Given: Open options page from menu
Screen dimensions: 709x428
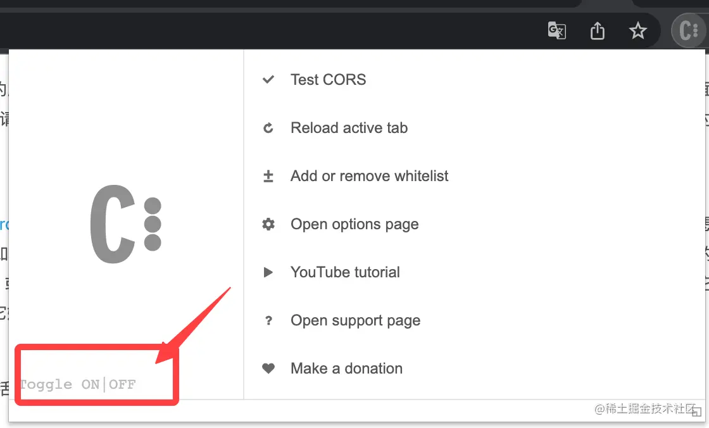Looking at the screenshot, I should tap(354, 224).
